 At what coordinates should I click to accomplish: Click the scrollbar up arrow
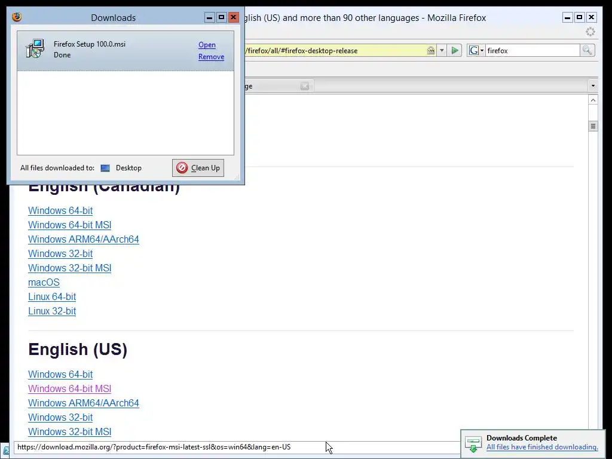pos(593,100)
